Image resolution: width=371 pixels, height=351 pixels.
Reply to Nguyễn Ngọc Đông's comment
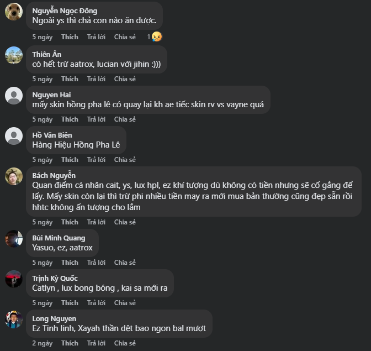coord(96,37)
